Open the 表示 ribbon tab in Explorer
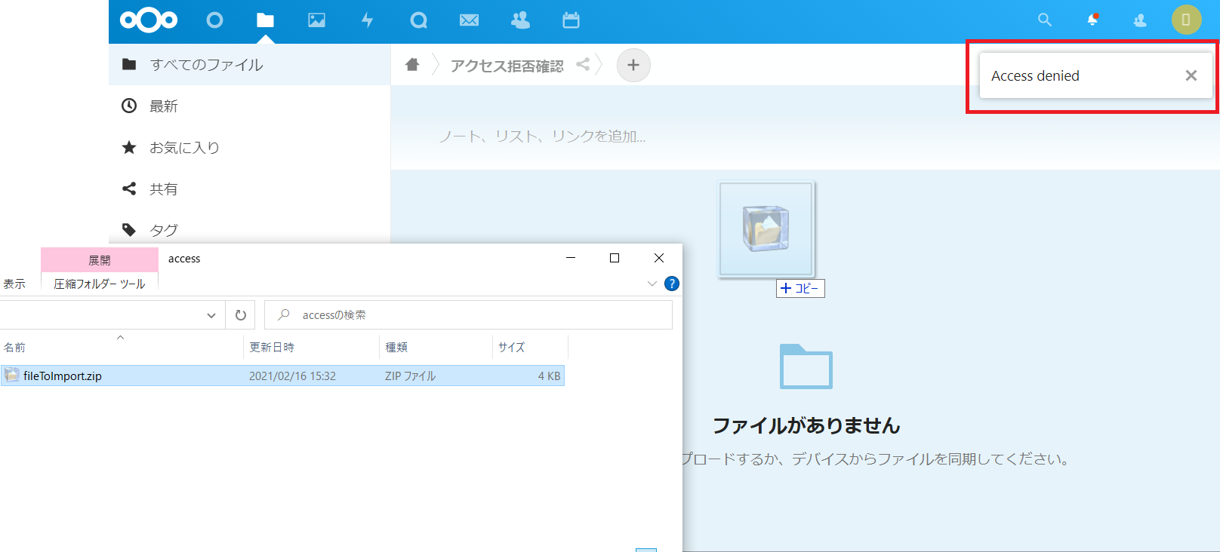Viewport: 1220px width, 552px height. 14,284
